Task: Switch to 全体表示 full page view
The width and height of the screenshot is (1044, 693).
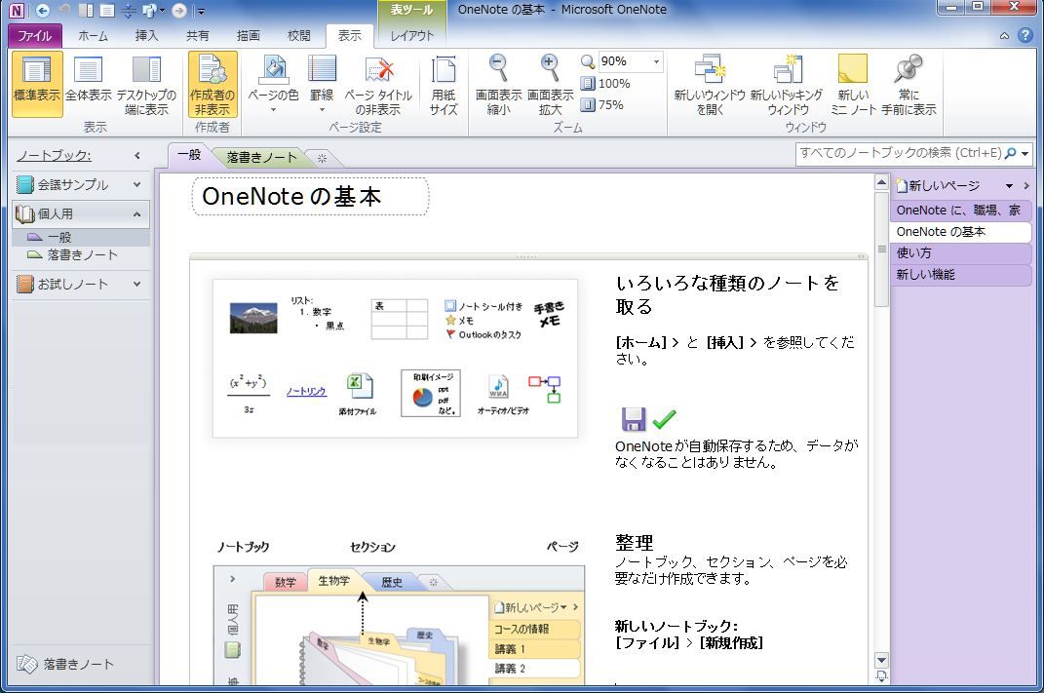Action: (x=88, y=85)
